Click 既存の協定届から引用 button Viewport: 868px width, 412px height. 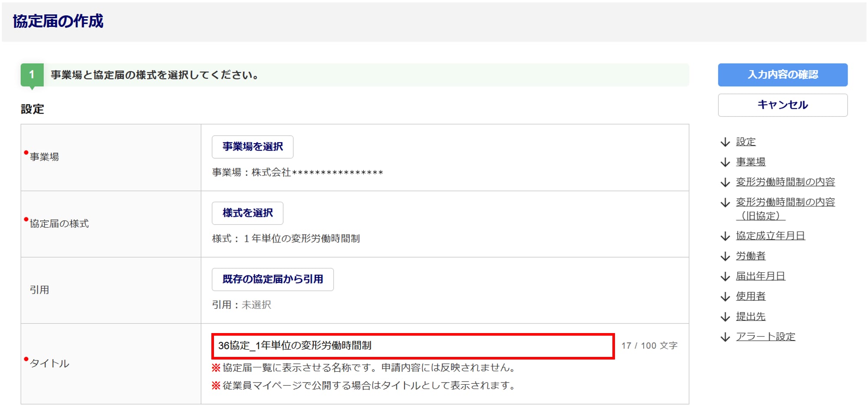[x=273, y=280]
